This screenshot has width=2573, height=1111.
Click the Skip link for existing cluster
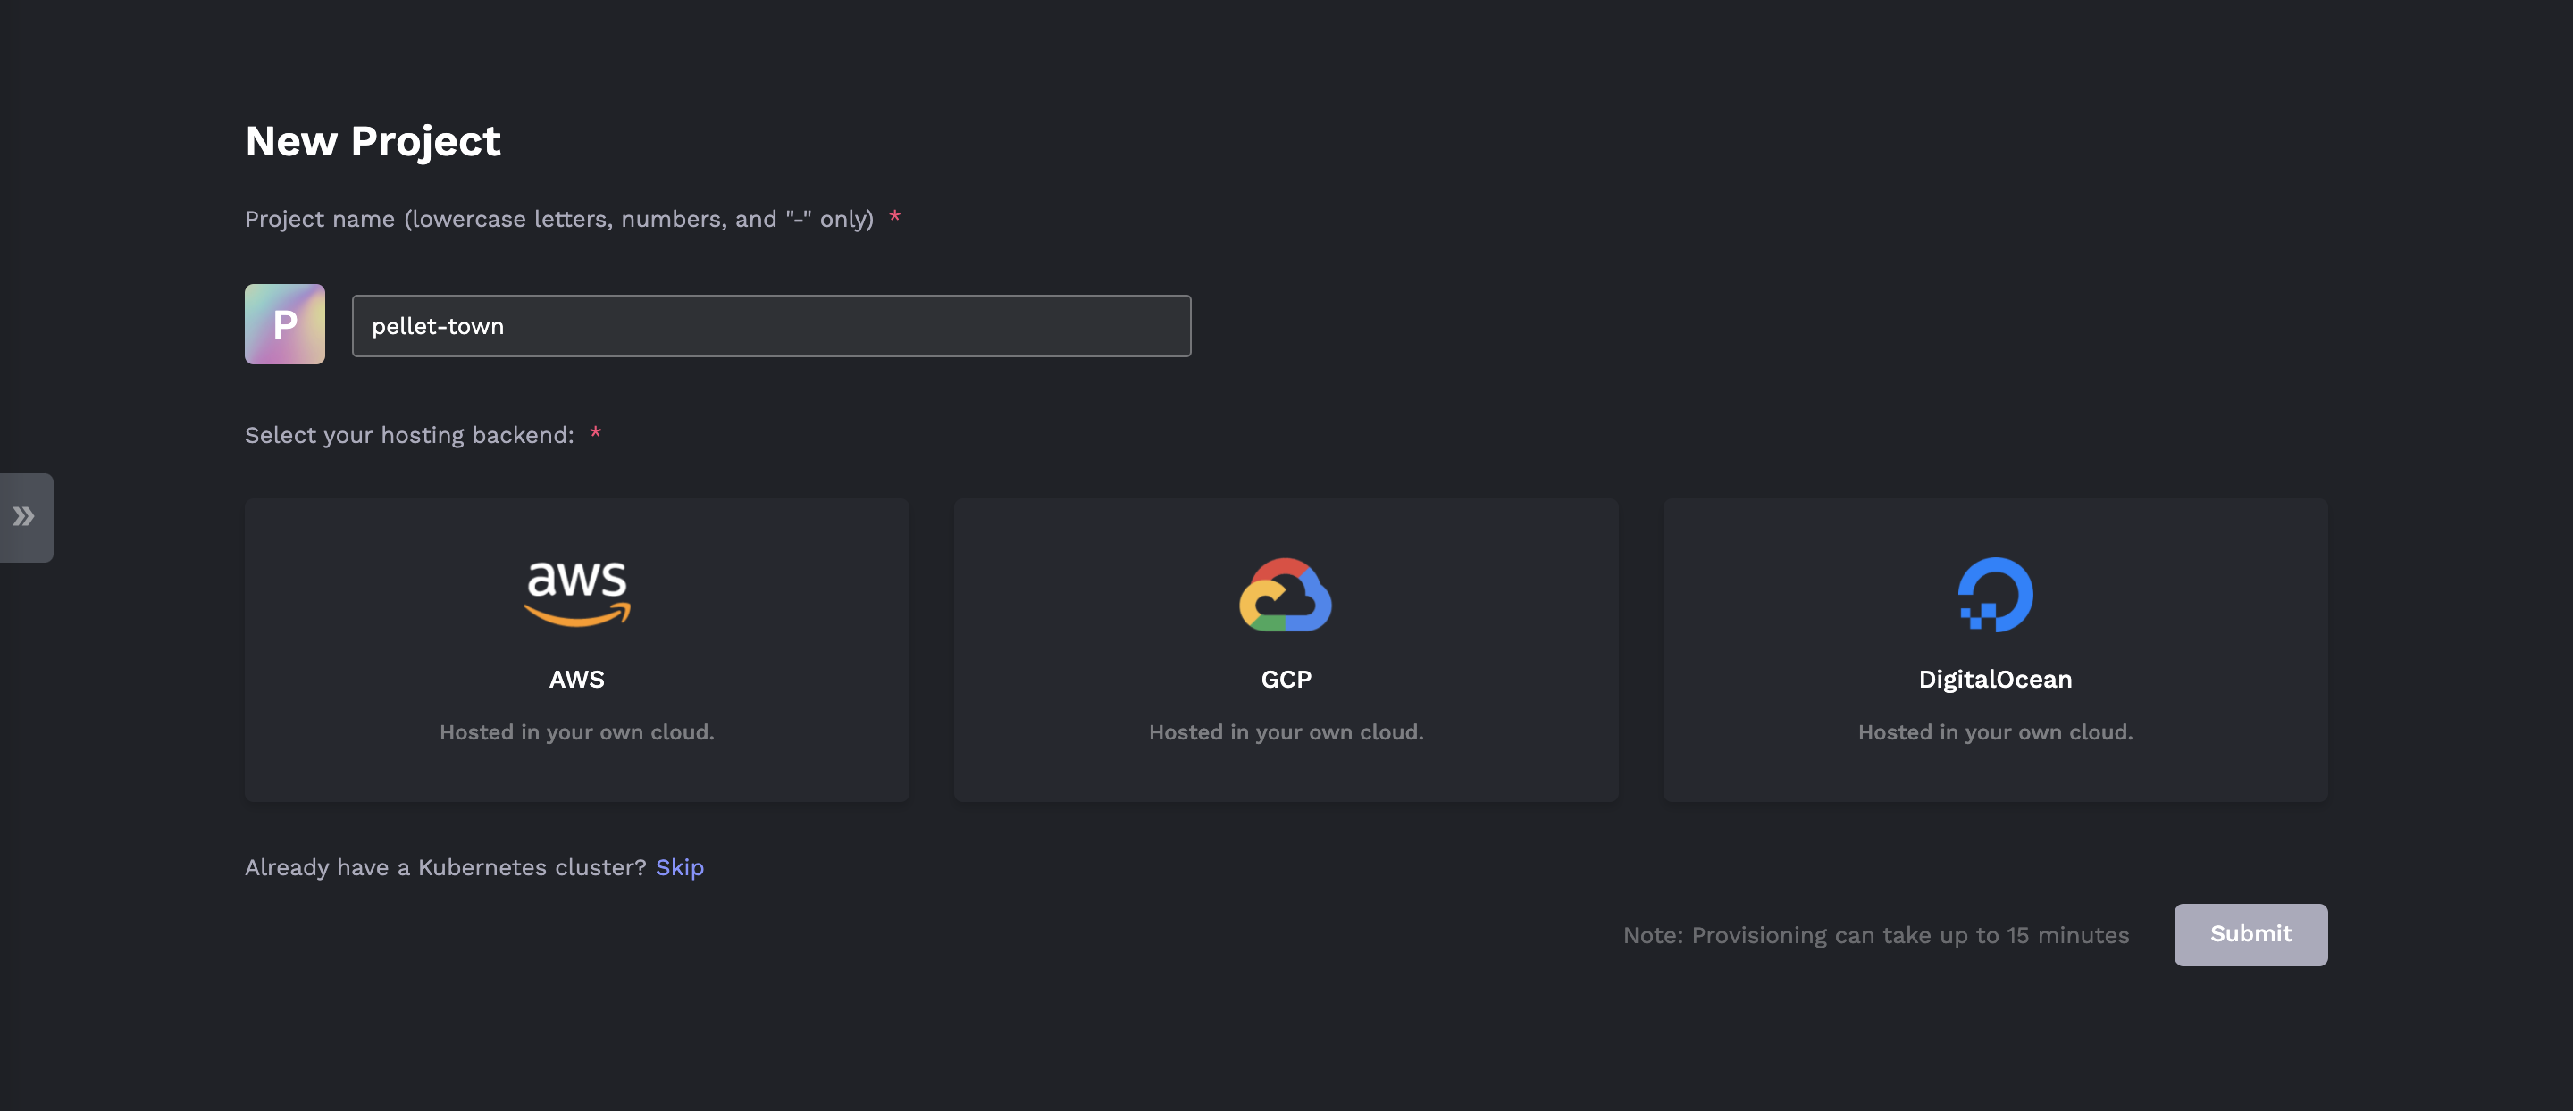[x=679, y=867]
